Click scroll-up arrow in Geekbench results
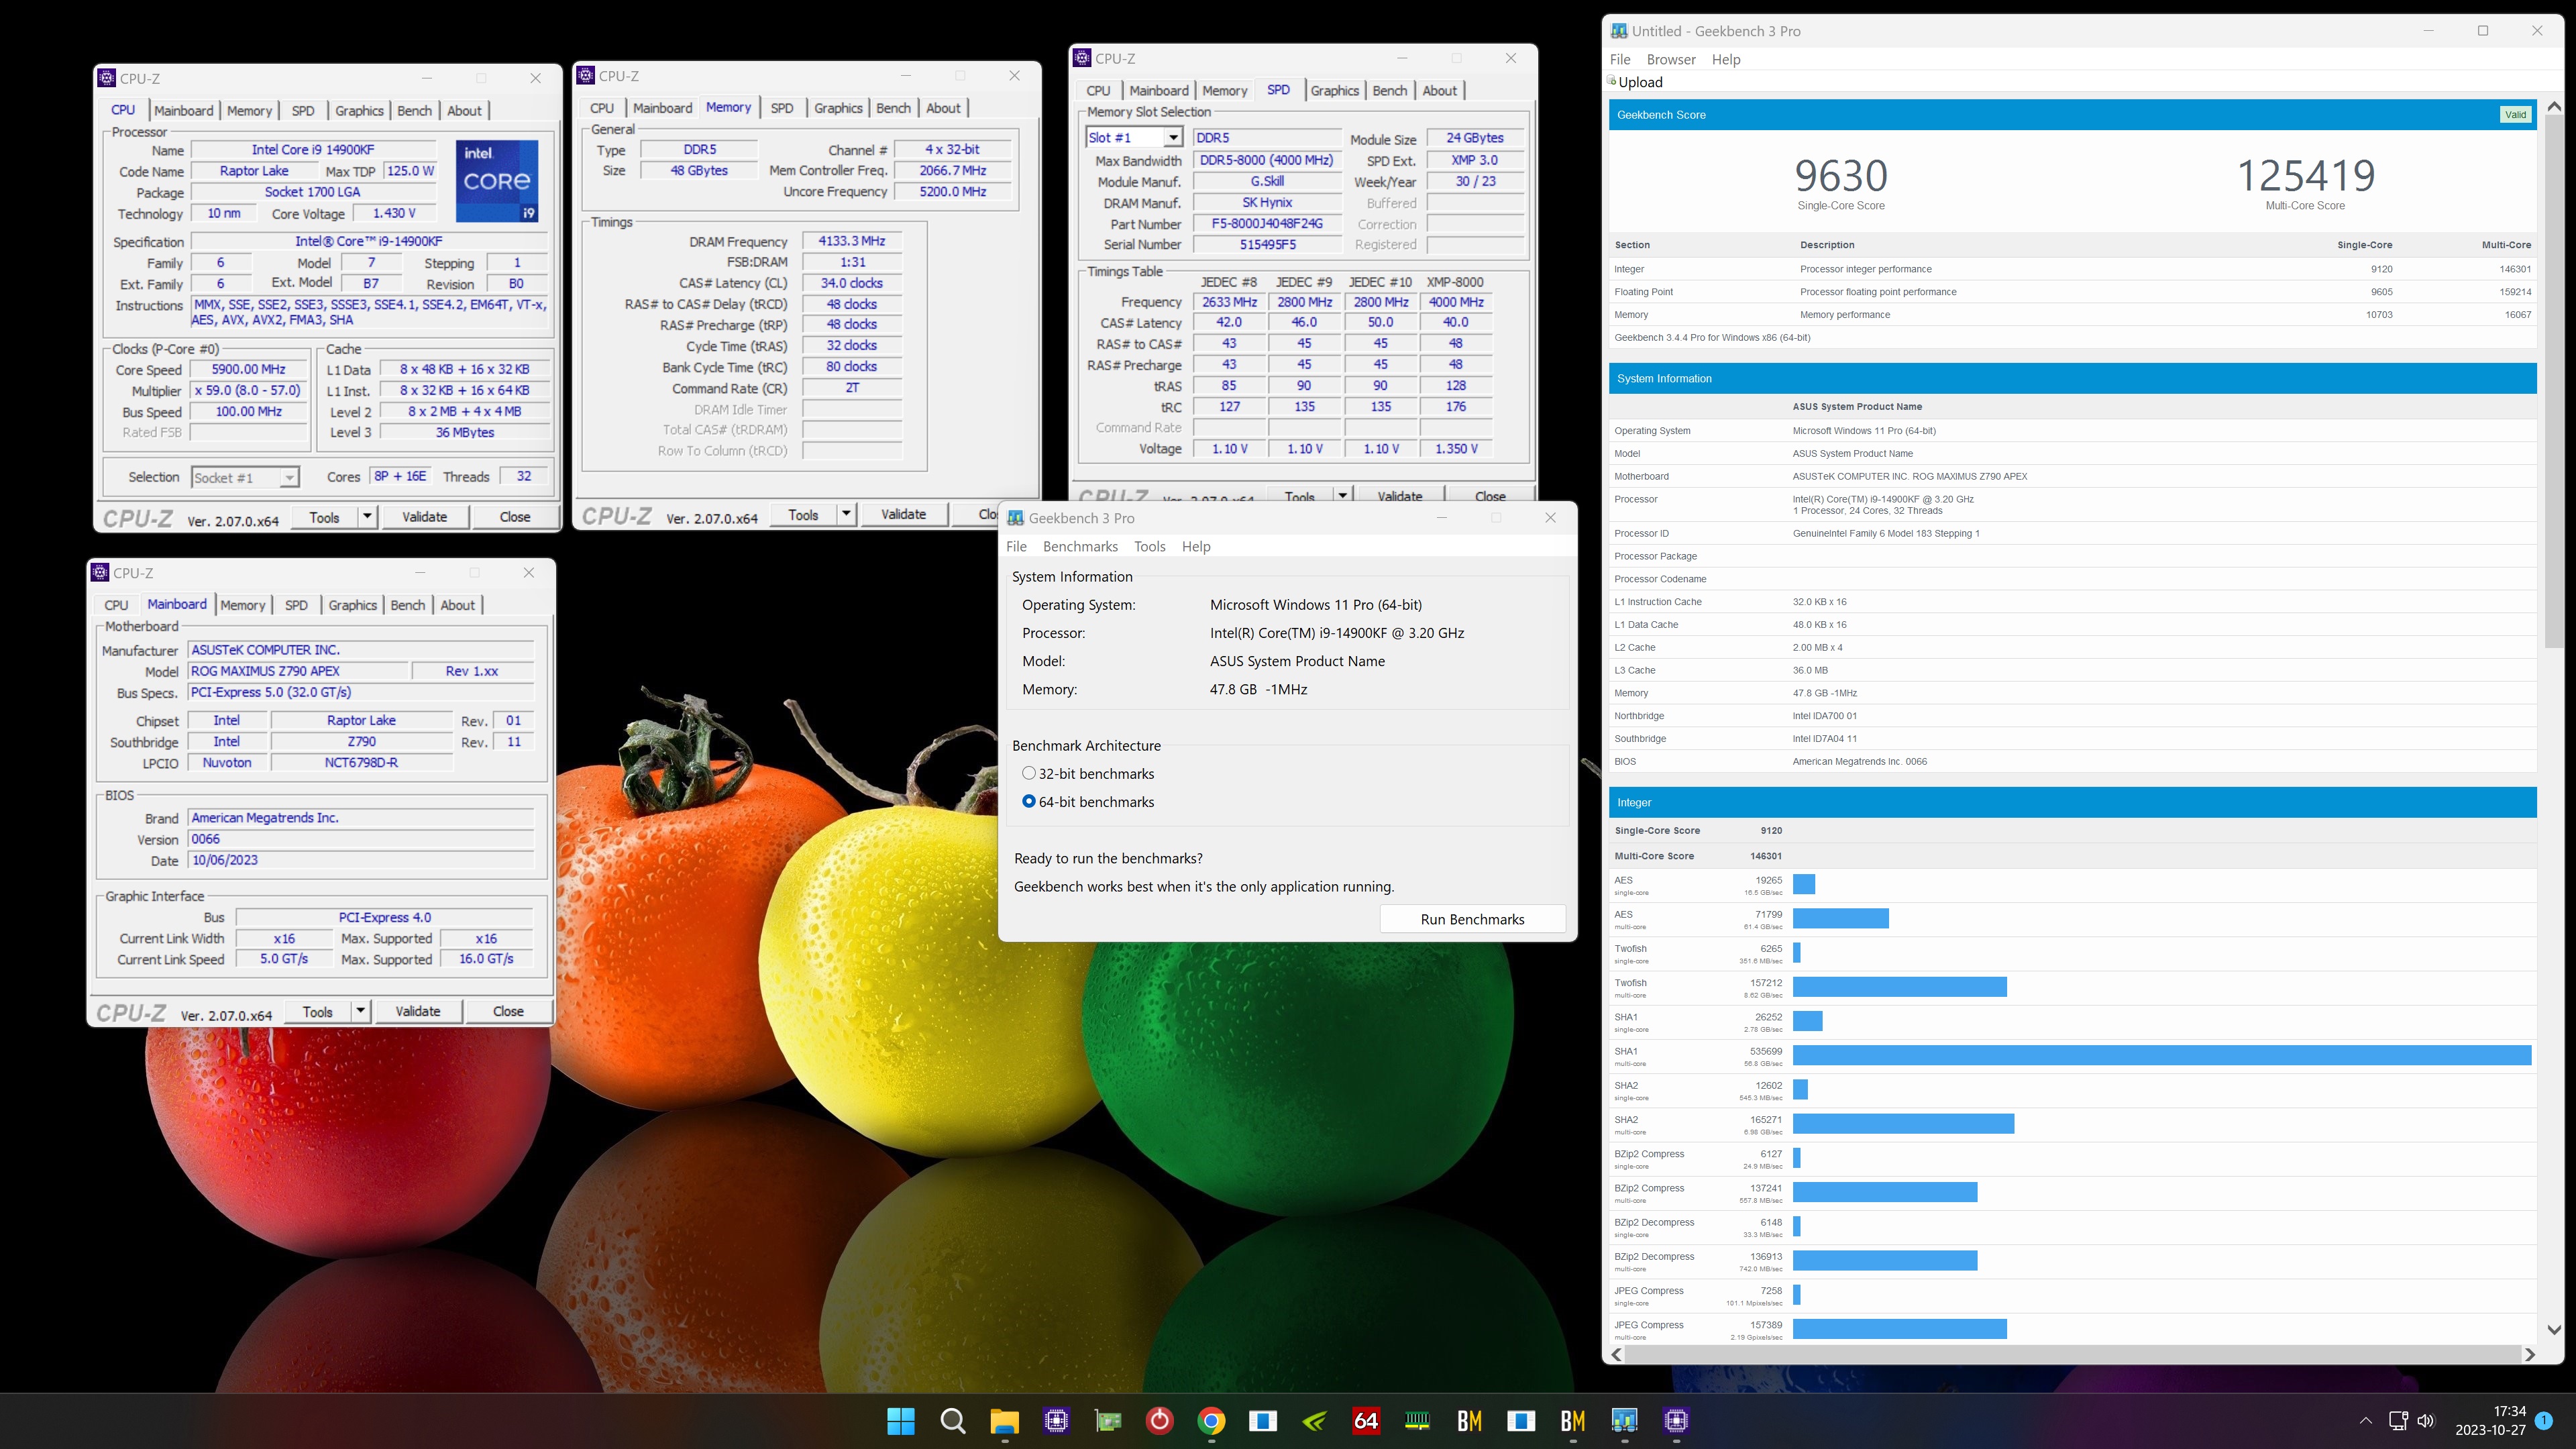 click(x=2554, y=106)
